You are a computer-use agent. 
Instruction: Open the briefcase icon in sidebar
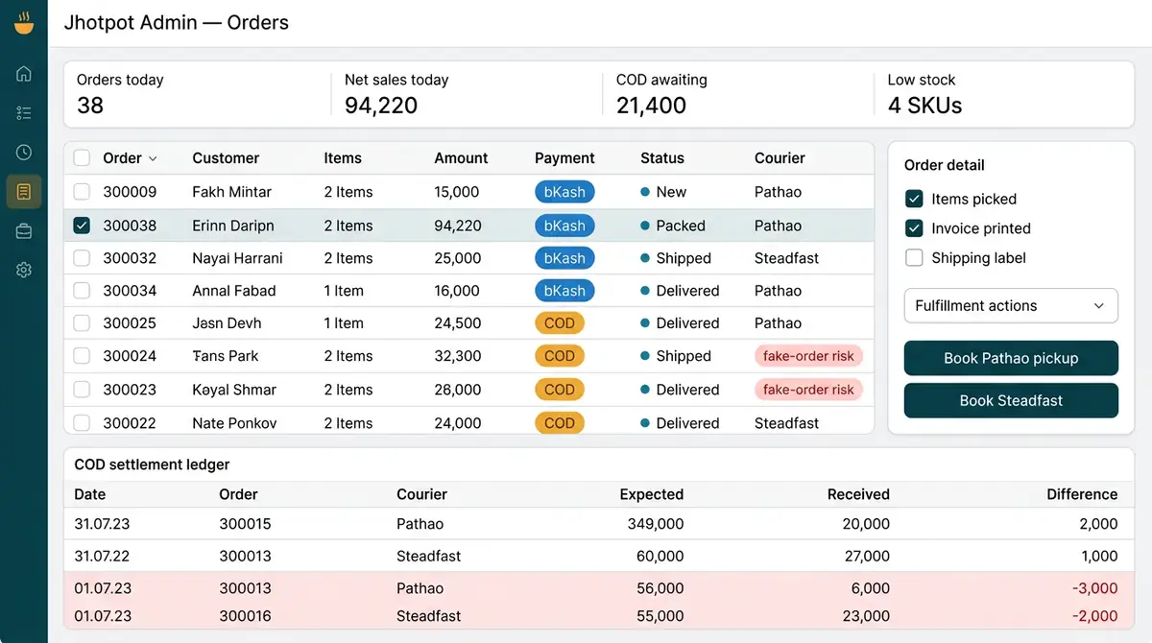click(x=24, y=231)
